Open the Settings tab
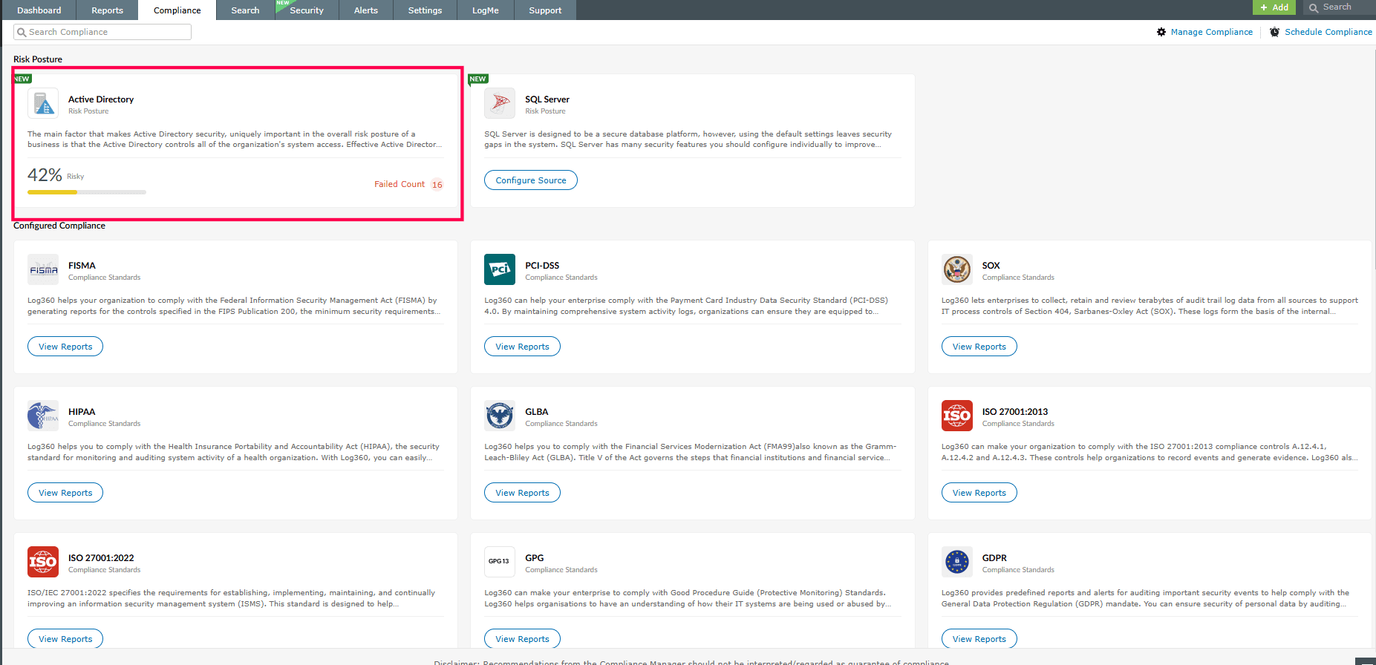The image size is (1376, 665). [425, 10]
